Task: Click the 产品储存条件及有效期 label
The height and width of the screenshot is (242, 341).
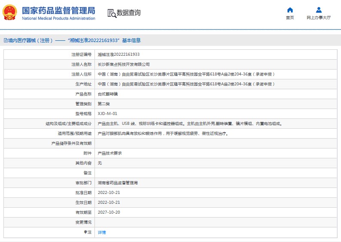Action: pyautogui.click(x=72, y=143)
